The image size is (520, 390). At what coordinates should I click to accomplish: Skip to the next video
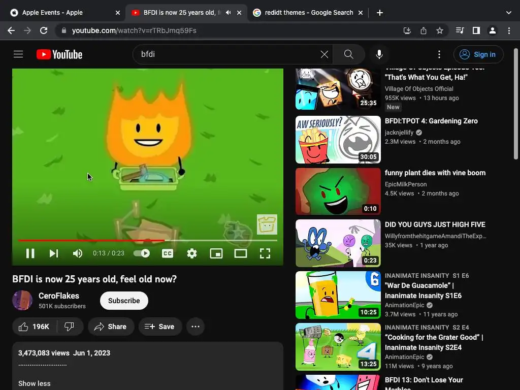pyautogui.click(x=54, y=253)
